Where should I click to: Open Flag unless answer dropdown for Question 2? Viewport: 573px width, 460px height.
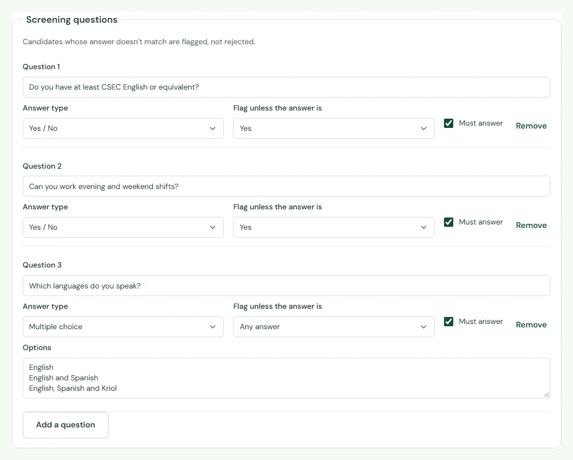[x=334, y=227]
